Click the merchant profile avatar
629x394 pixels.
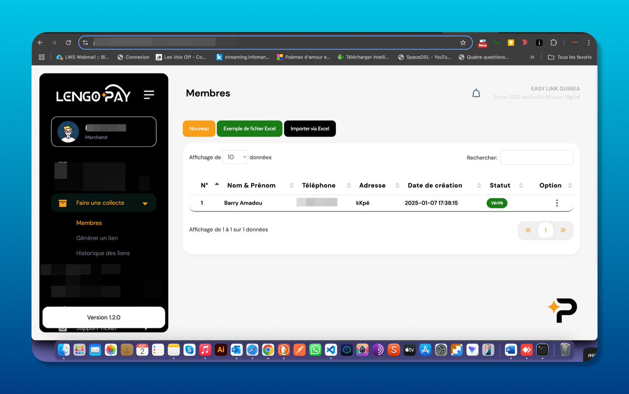68,132
